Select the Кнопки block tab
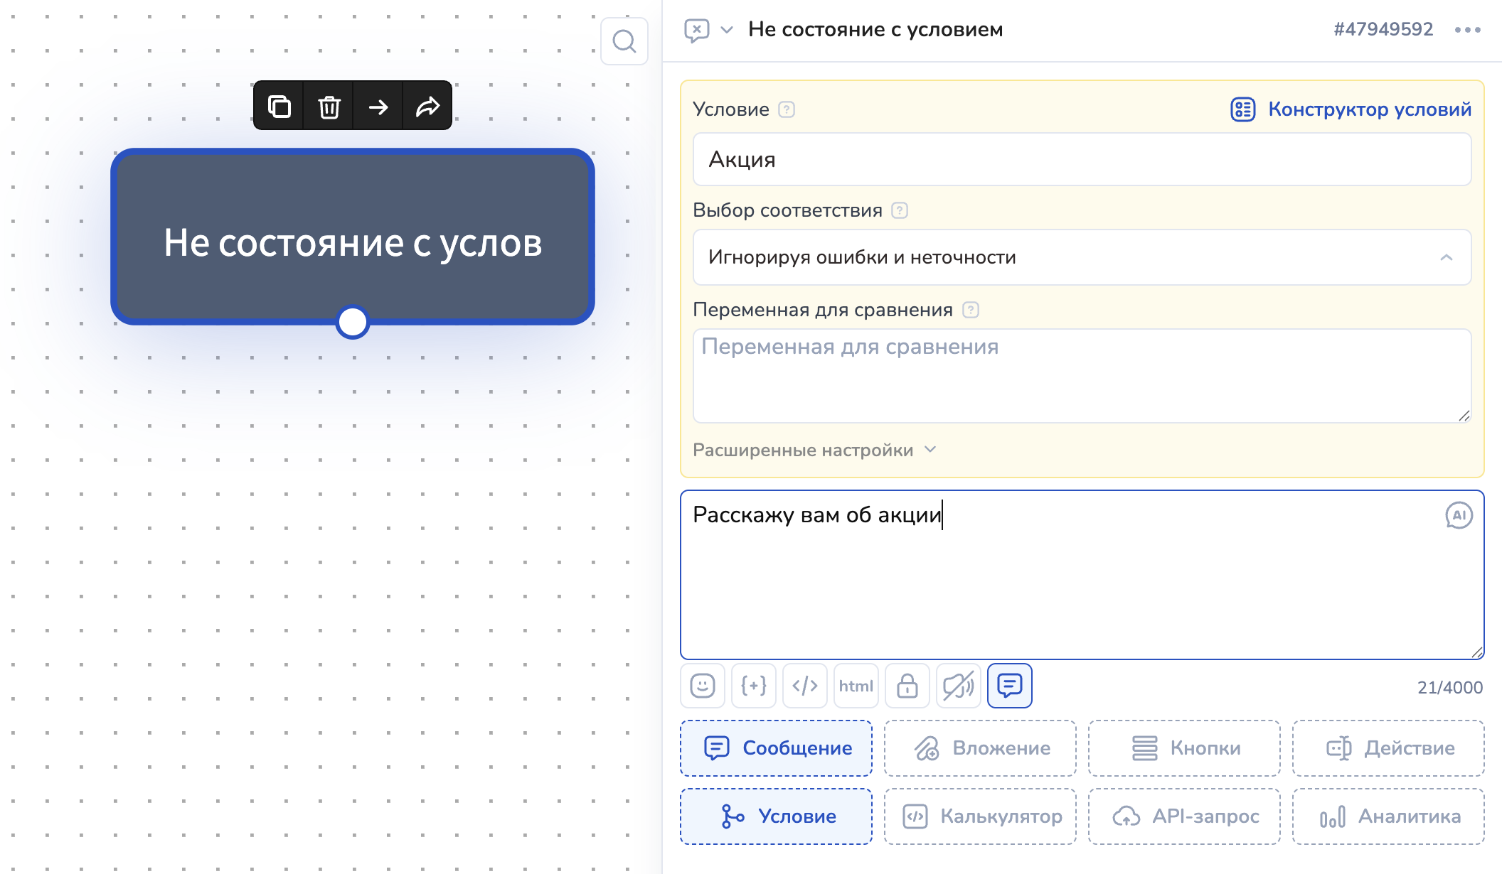The image size is (1502, 874). pos(1184,748)
